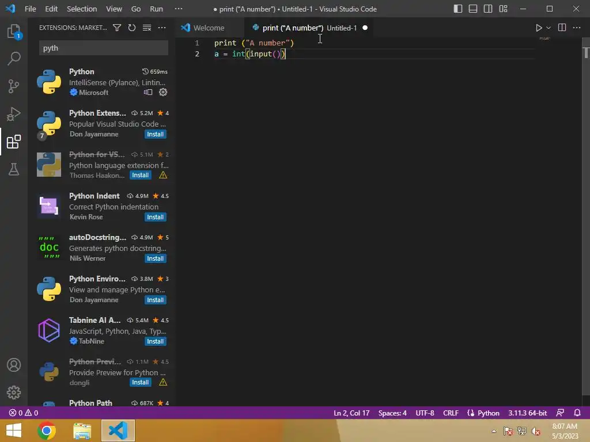590x442 pixels.
Task: Switch to the Welcome tab
Action: [x=209, y=28]
